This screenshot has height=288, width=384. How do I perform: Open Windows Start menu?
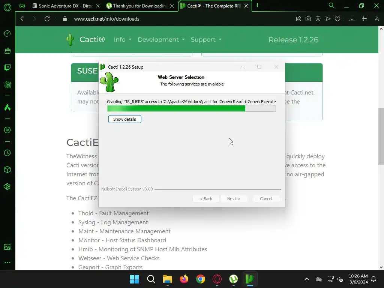click(x=135, y=279)
